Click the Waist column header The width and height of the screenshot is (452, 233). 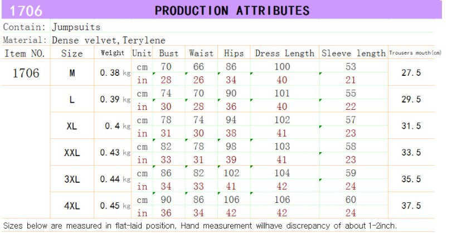click(x=201, y=53)
